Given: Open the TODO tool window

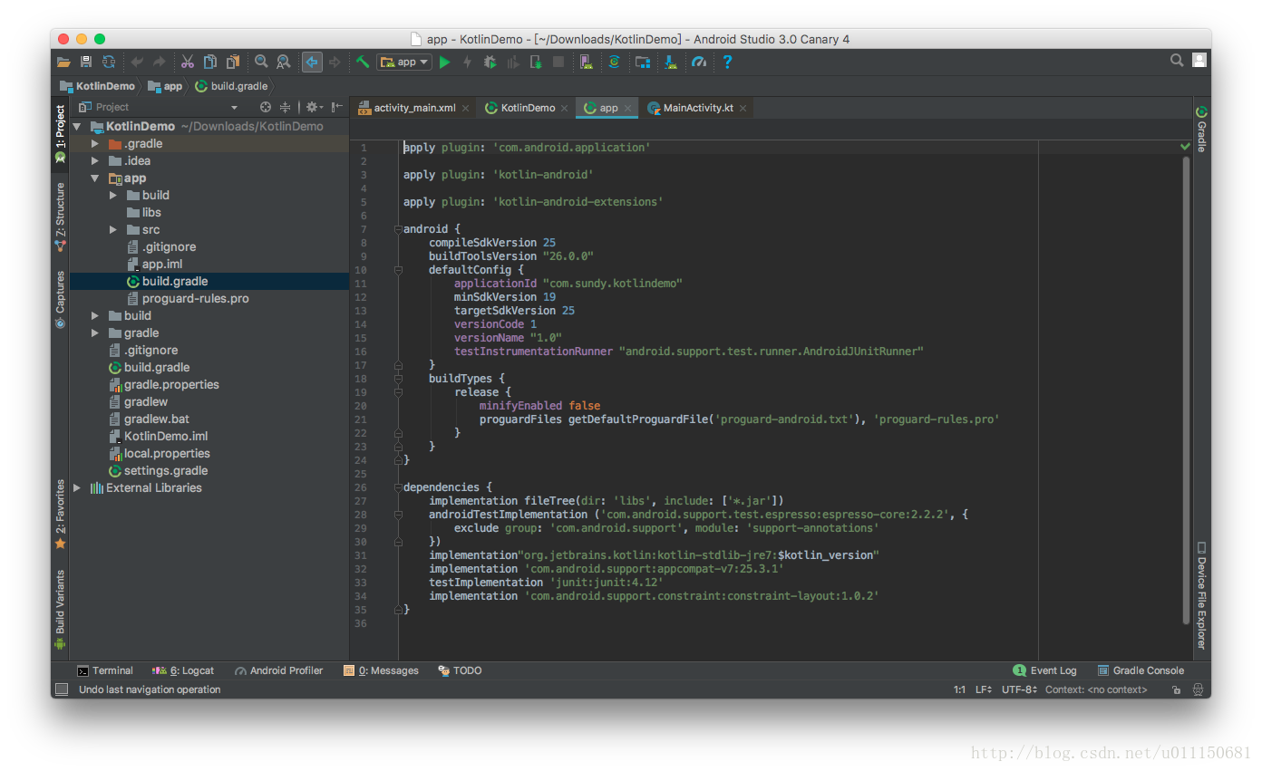Looking at the screenshot, I should [x=460, y=670].
